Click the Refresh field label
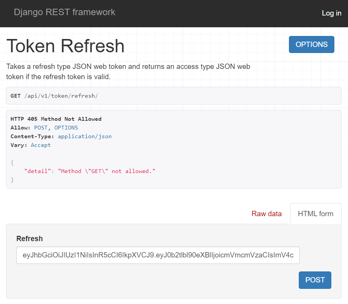This screenshot has height=304, width=348. pos(30,239)
